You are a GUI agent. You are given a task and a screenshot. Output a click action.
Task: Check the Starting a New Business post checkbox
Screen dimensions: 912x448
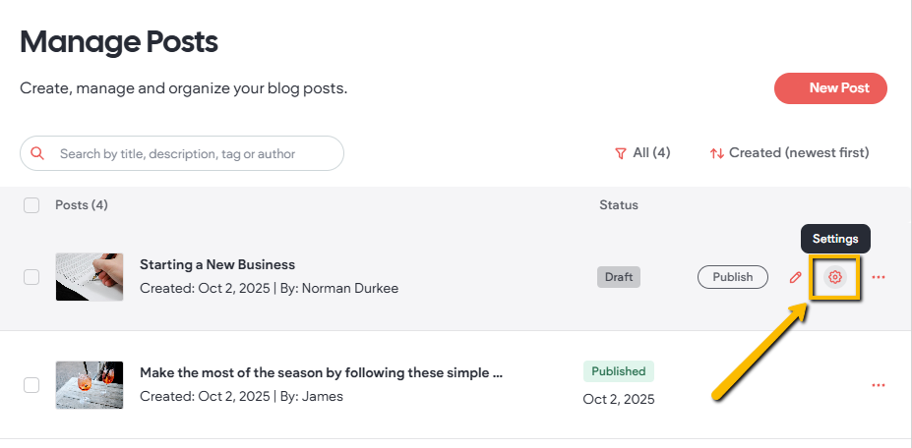tap(31, 277)
